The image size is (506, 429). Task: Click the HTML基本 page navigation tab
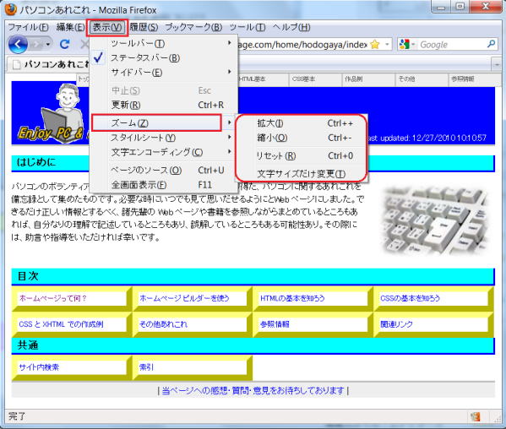[263, 79]
